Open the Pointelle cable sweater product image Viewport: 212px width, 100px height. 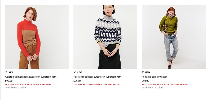(174, 37)
